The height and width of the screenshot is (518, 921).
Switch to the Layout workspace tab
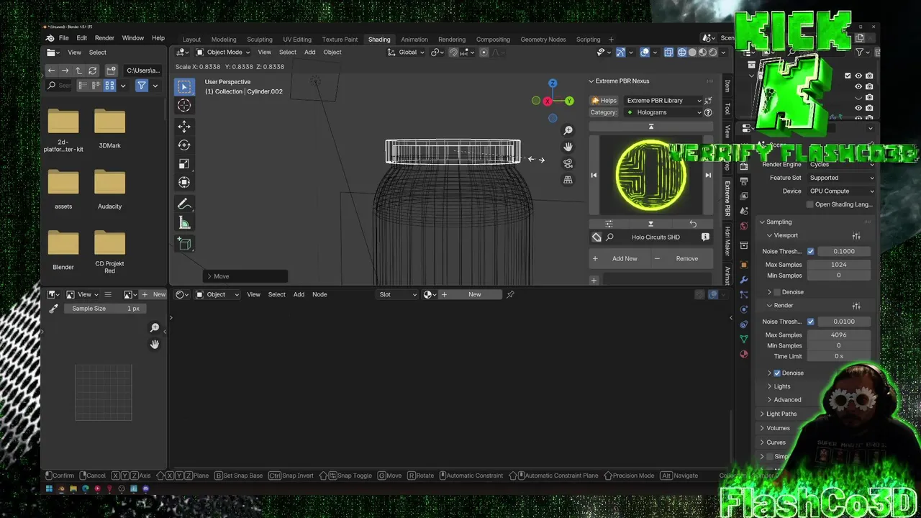[191, 40]
